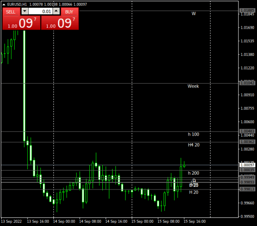Screen dimensions: 257x226
Task: Click the 0.99813 price tag
Action: click(x=247, y=189)
